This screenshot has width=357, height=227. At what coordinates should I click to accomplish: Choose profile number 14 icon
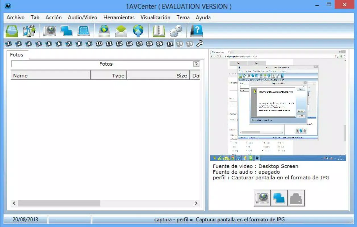pos(139,44)
